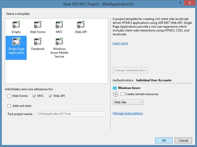Click the dialog title 'New ASP.NET Project - WebApplication20'
This screenshot has width=197, height=147.
98,4
